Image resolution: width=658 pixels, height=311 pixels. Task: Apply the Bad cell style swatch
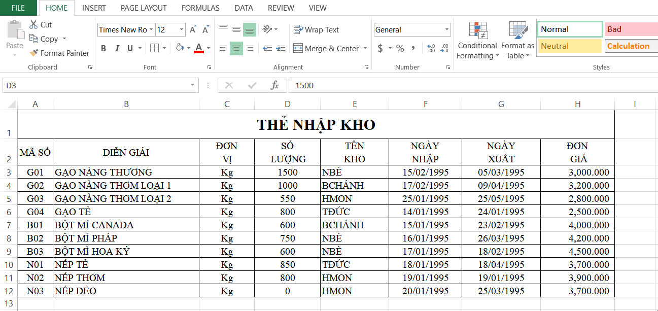coord(631,29)
